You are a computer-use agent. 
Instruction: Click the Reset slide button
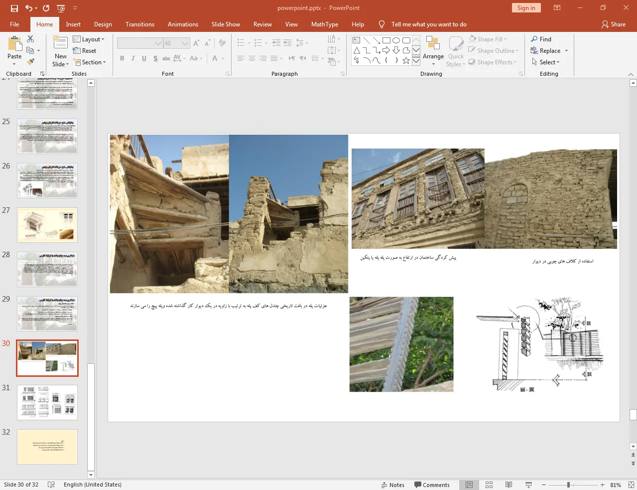(85, 50)
